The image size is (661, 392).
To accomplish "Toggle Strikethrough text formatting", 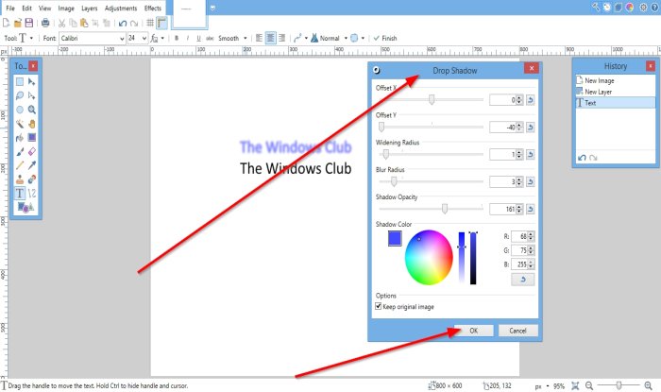I will [210, 38].
